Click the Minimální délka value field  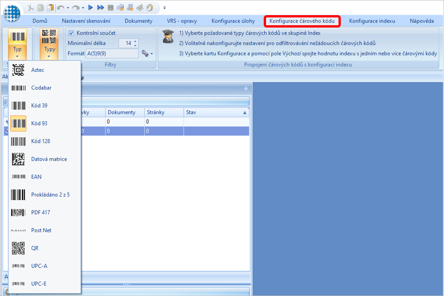[125, 43]
